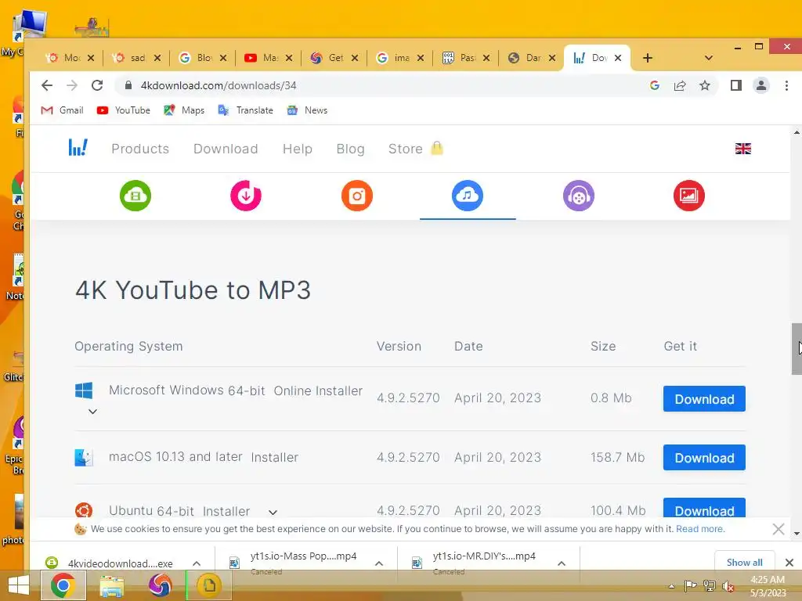The height and width of the screenshot is (601, 802).
Task: Open the green 4K Video Downloader product icon
Action: pyautogui.click(x=135, y=196)
